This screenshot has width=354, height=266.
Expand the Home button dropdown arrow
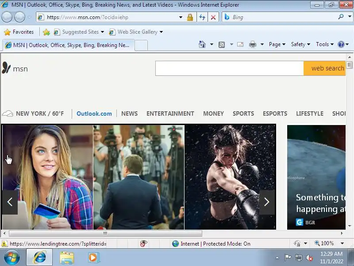212,44
